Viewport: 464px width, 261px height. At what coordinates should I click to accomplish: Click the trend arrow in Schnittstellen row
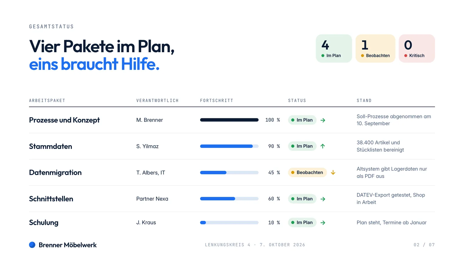(x=323, y=199)
